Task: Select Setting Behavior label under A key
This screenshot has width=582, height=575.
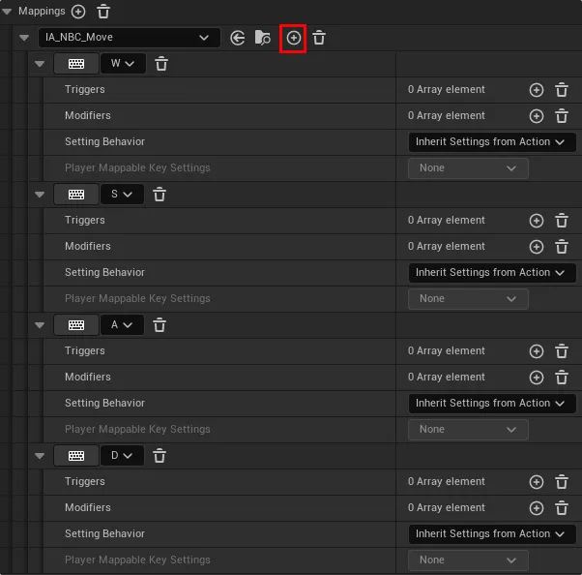Action: pos(104,403)
